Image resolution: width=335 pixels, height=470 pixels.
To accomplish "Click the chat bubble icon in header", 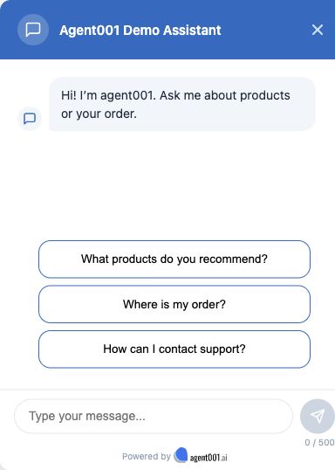I will 33,30.
